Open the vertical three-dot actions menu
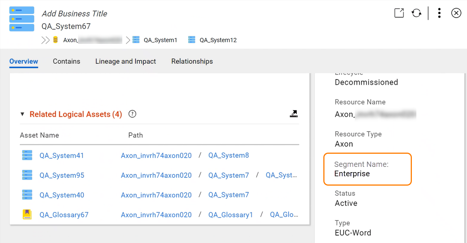The width and height of the screenshot is (467, 243). click(439, 13)
